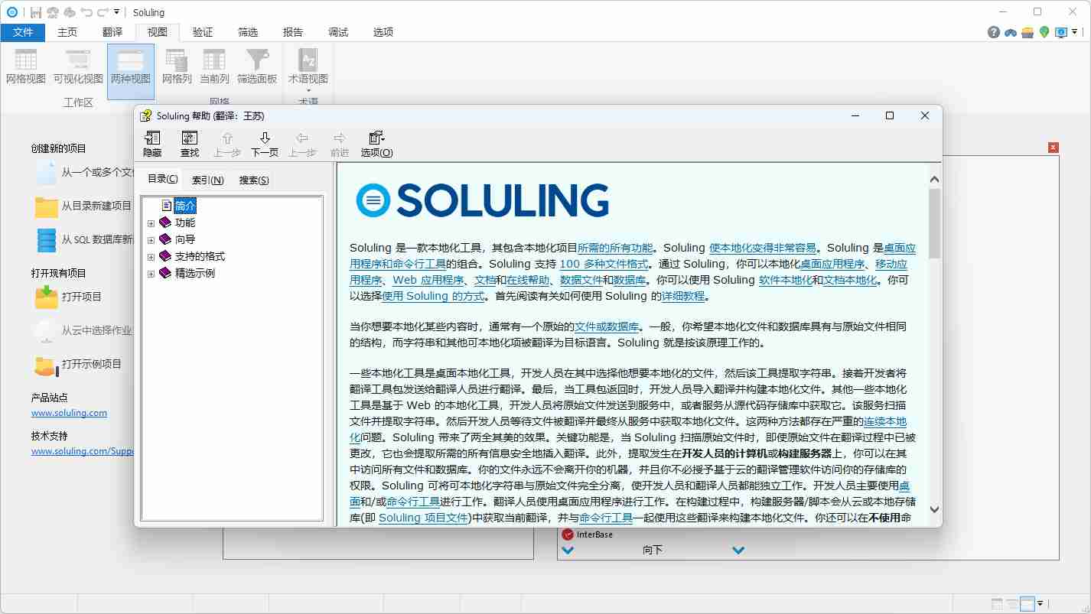This screenshot has width=1091, height=614.
Task: Switch to the 翻译 ribbon tab
Action: pos(112,32)
